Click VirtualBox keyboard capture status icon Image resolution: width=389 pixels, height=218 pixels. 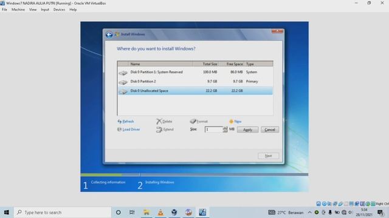point(373,204)
